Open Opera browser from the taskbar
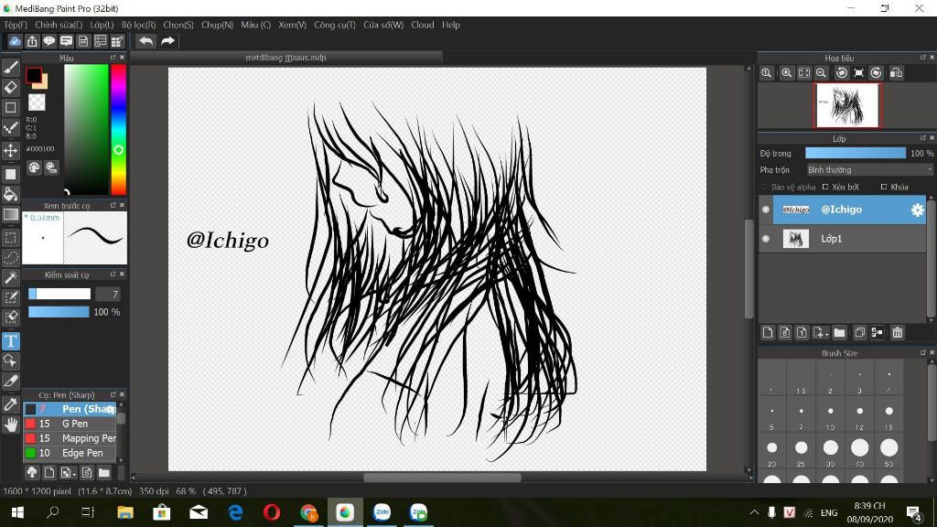937x527 pixels. [271, 512]
